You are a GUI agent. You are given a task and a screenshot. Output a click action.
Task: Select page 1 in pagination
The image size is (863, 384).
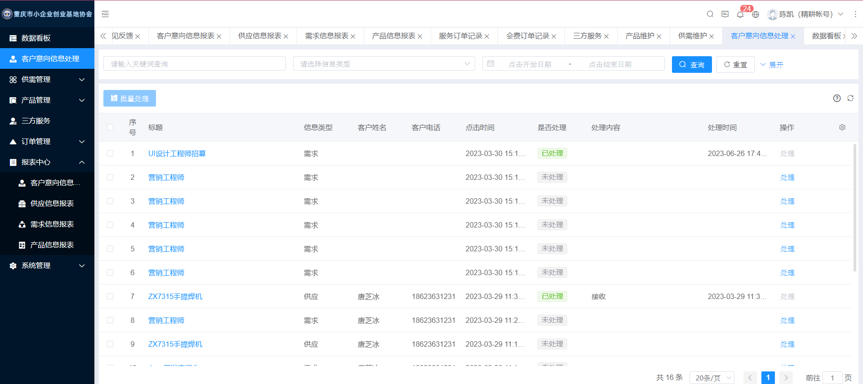point(768,378)
